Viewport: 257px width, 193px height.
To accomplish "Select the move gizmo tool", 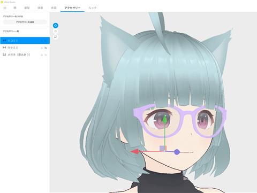I will [56, 26].
